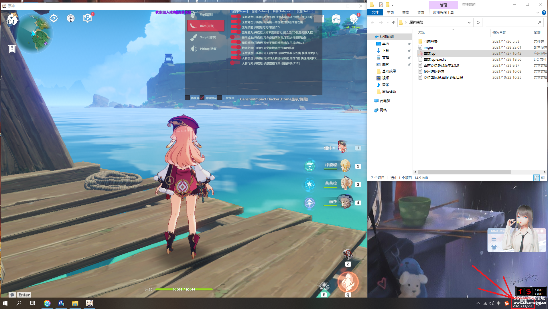
Task: Select the Script[脚本] sidebar button
Action: tap(206, 37)
